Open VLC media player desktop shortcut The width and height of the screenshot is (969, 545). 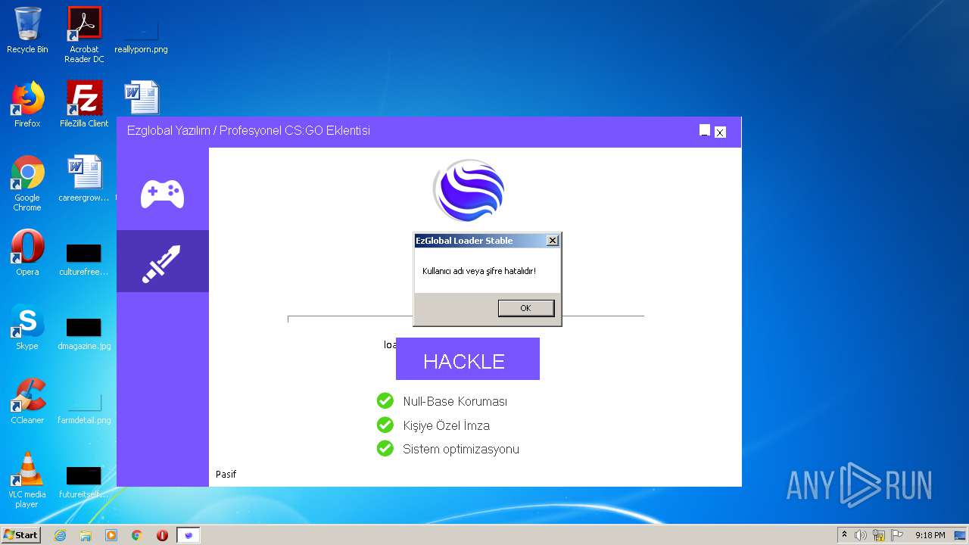coord(27,480)
